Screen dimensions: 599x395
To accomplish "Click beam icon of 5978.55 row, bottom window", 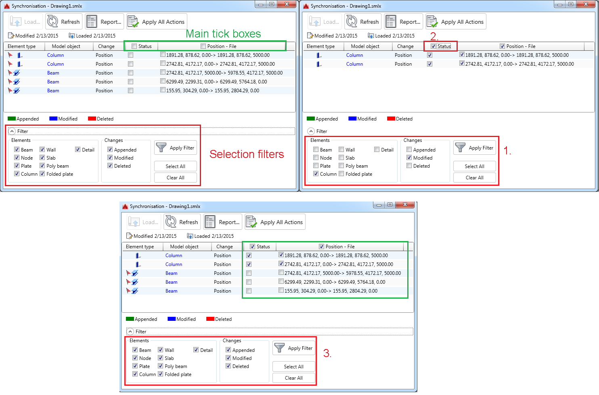I will point(135,273).
